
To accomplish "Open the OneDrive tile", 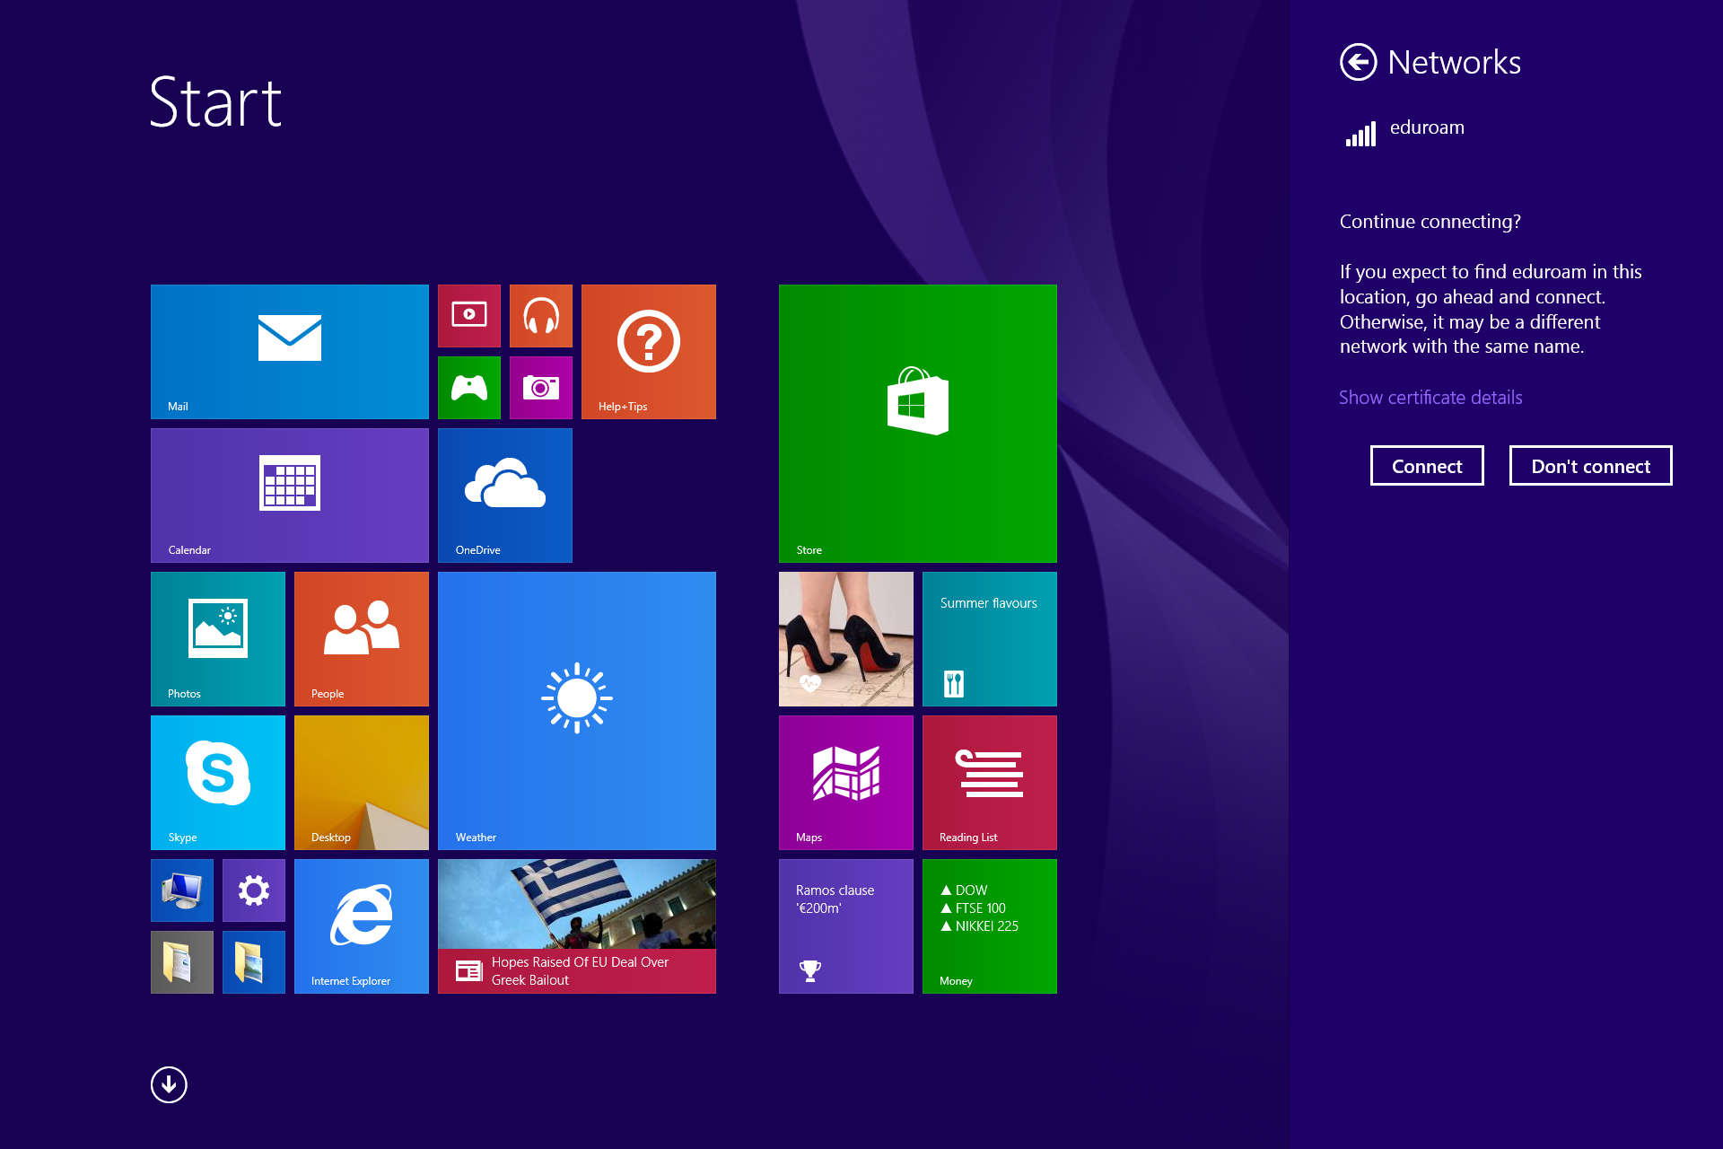I will tap(505, 496).
